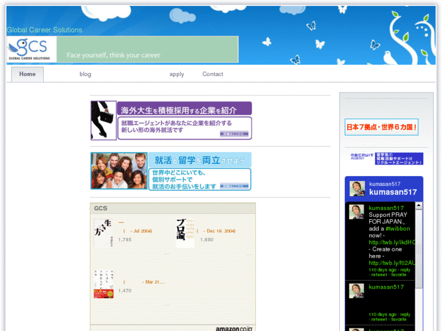The image size is (442, 331).
Task: Open the book cover dated Mar 21
Action: coord(103,284)
